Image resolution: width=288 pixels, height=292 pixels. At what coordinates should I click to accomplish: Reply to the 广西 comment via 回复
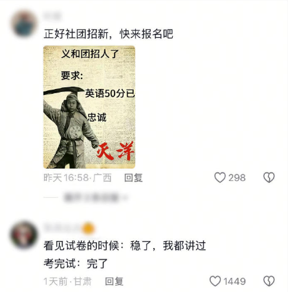coord(134,177)
